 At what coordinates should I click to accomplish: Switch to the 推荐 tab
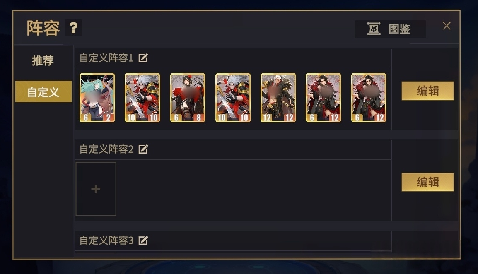(x=43, y=61)
